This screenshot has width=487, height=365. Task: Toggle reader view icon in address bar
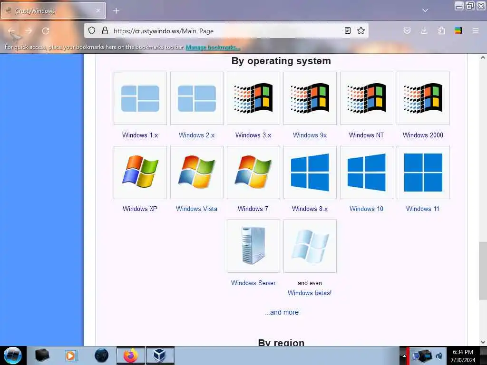click(348, 30)
